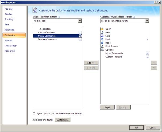Enable Show Quick Access Toolbar below the Ribbon
The height and width of the screenshot is (132, 162).
click(x=34, y=114)
